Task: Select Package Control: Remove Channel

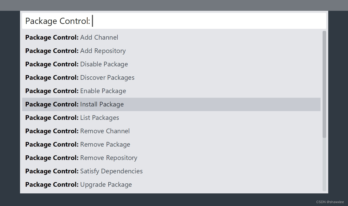Action: tap(171, 131)
